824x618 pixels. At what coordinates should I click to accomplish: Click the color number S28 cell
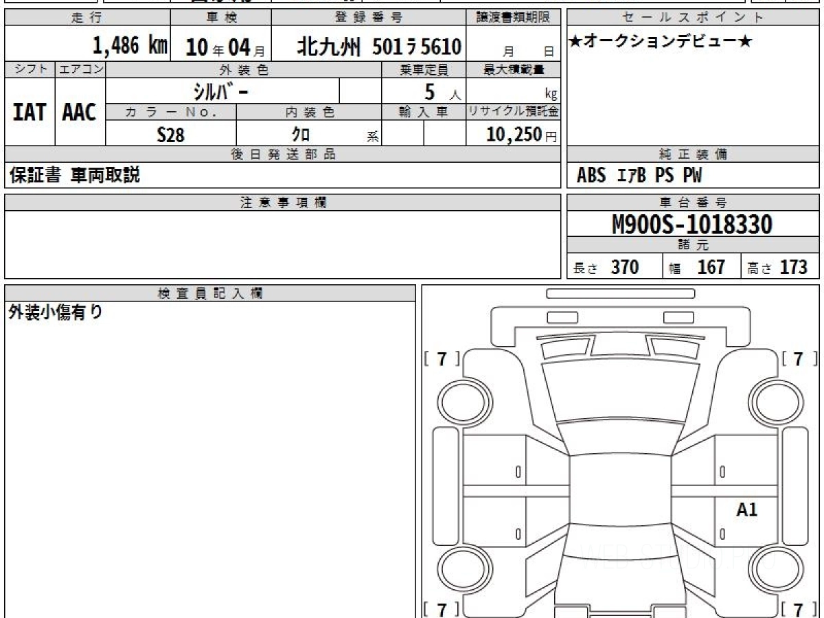(x=170, y=135)
